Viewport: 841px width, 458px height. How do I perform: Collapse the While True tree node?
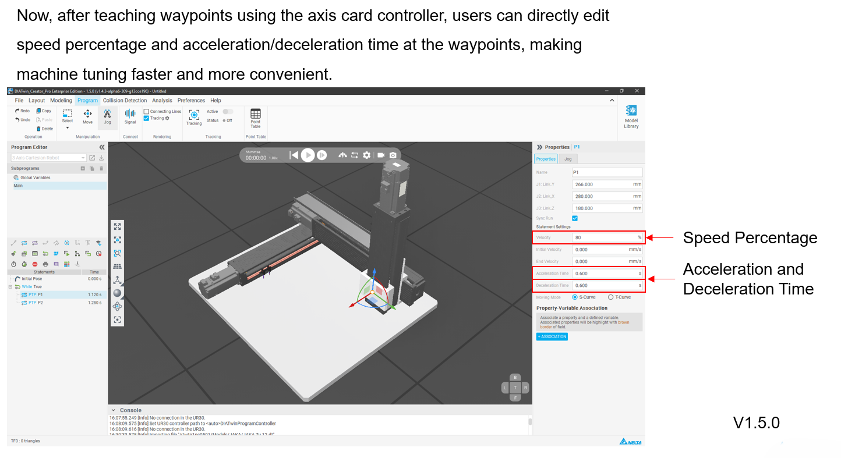tap(10, 287)
